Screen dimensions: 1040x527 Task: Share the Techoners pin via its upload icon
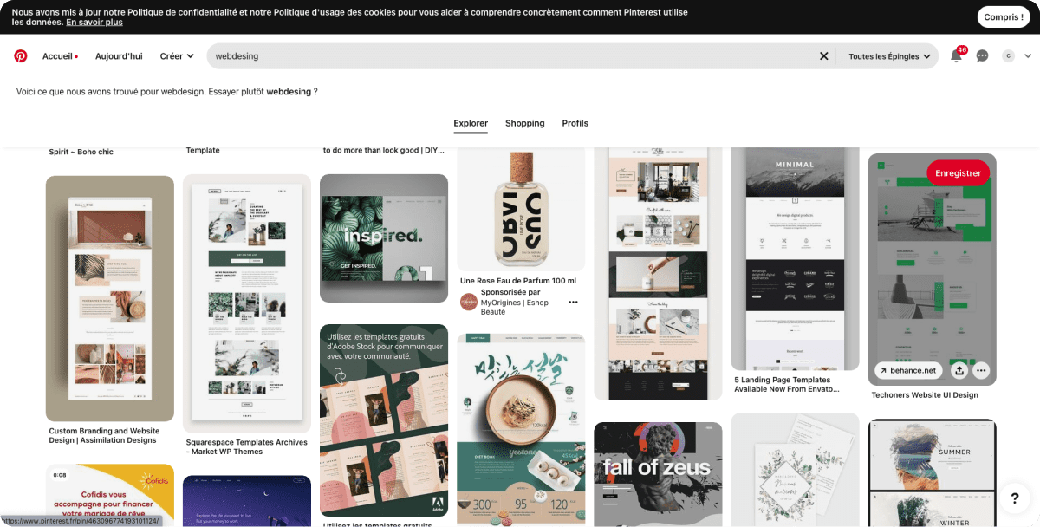tap(958, 370)
